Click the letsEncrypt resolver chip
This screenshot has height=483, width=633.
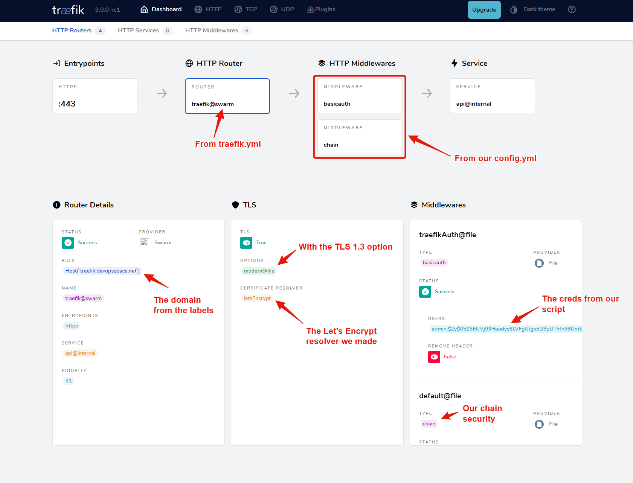click(x=257, y=298)
